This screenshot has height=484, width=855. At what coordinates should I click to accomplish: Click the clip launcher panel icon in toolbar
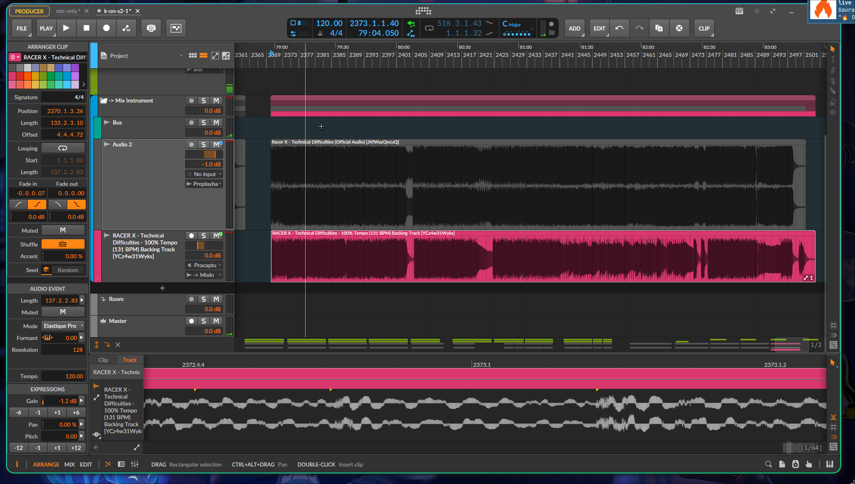pos(176,28)
